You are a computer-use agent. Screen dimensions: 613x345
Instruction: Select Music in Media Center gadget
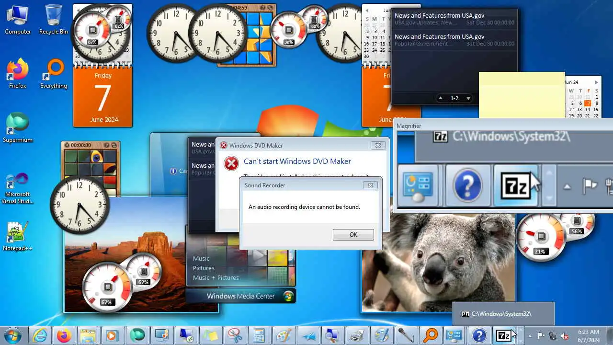(x=201, y=258)
